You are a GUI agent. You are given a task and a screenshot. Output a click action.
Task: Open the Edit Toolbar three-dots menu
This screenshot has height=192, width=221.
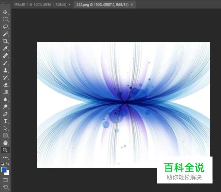5,157
